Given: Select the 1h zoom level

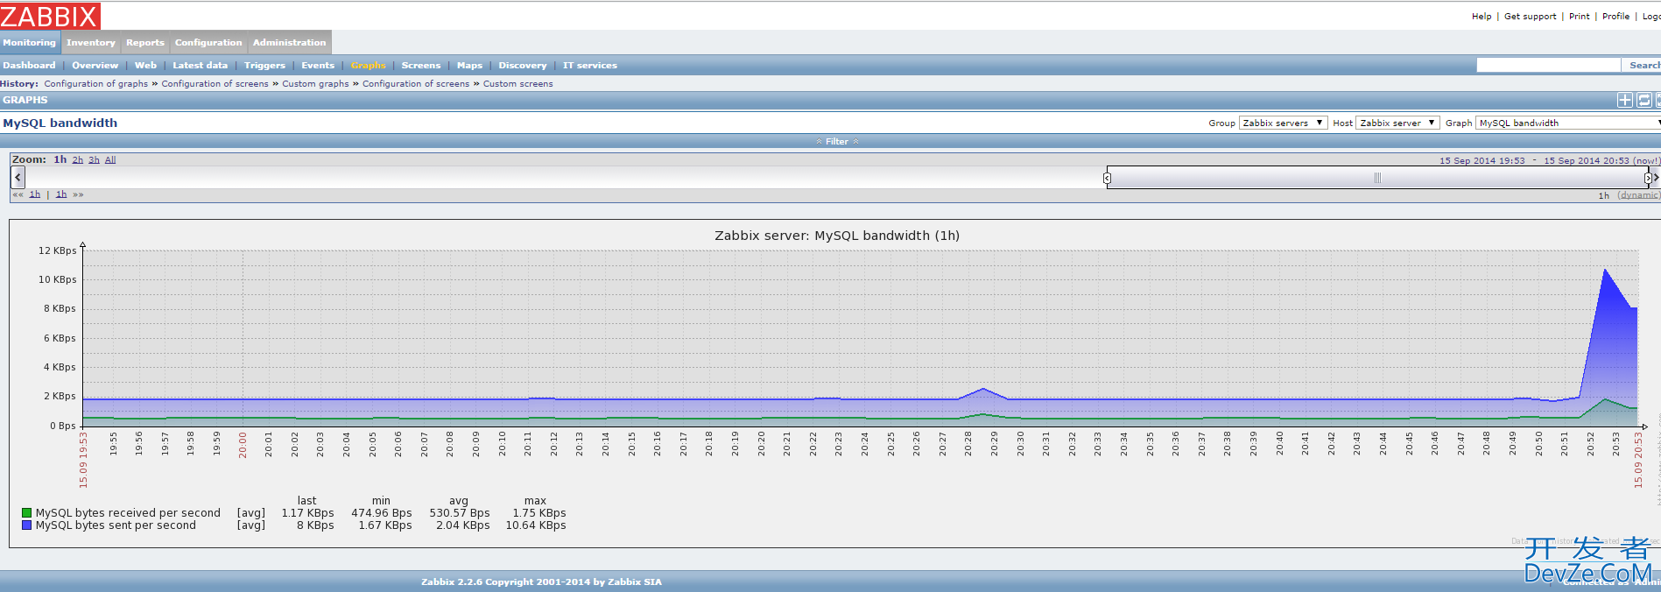Looking at the screenshot, I should pos(60,159).
